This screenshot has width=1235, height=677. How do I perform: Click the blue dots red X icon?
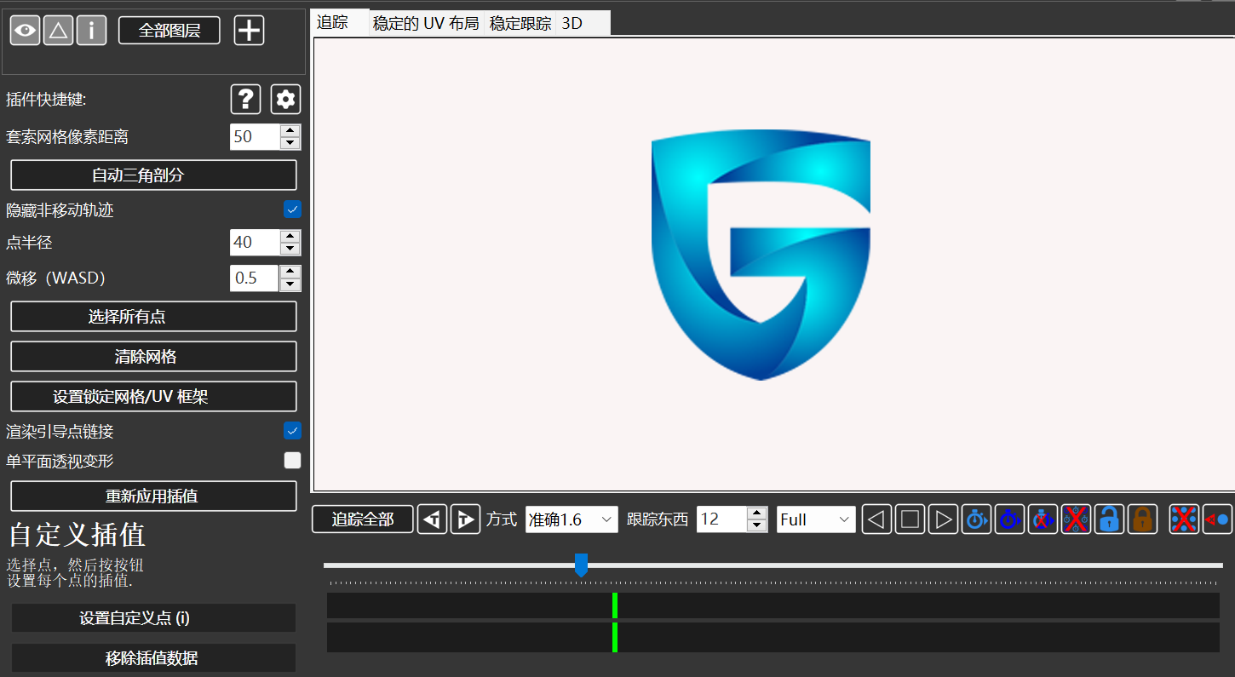[1184, 519]
